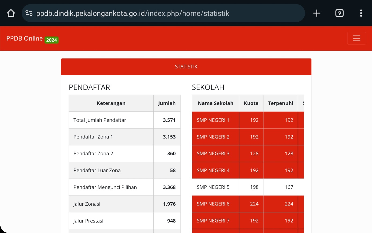The image size is (372, 233).
Task: Select the SMP NEGERI 1 row
Action: click(248, 120)
